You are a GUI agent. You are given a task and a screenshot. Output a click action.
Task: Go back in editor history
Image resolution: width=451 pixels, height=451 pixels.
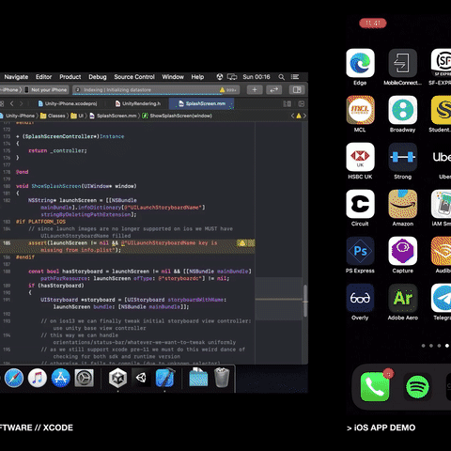point(12,103)
